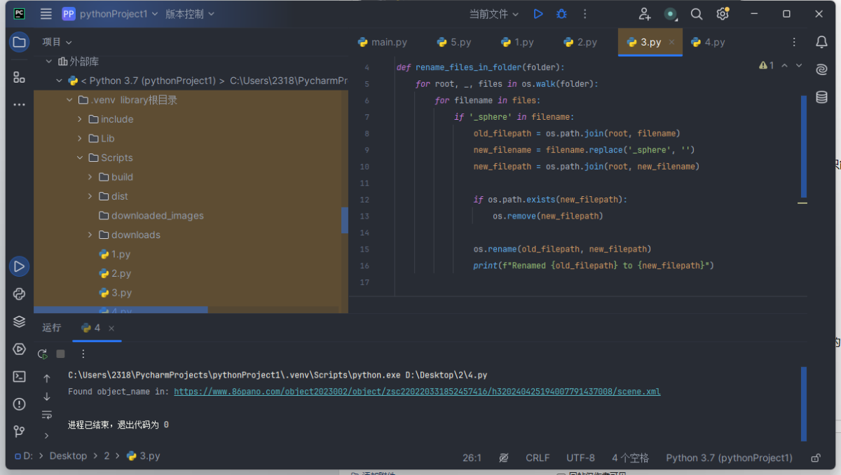Click the Python 3.7 interpreter status widget

pos(729,457)
